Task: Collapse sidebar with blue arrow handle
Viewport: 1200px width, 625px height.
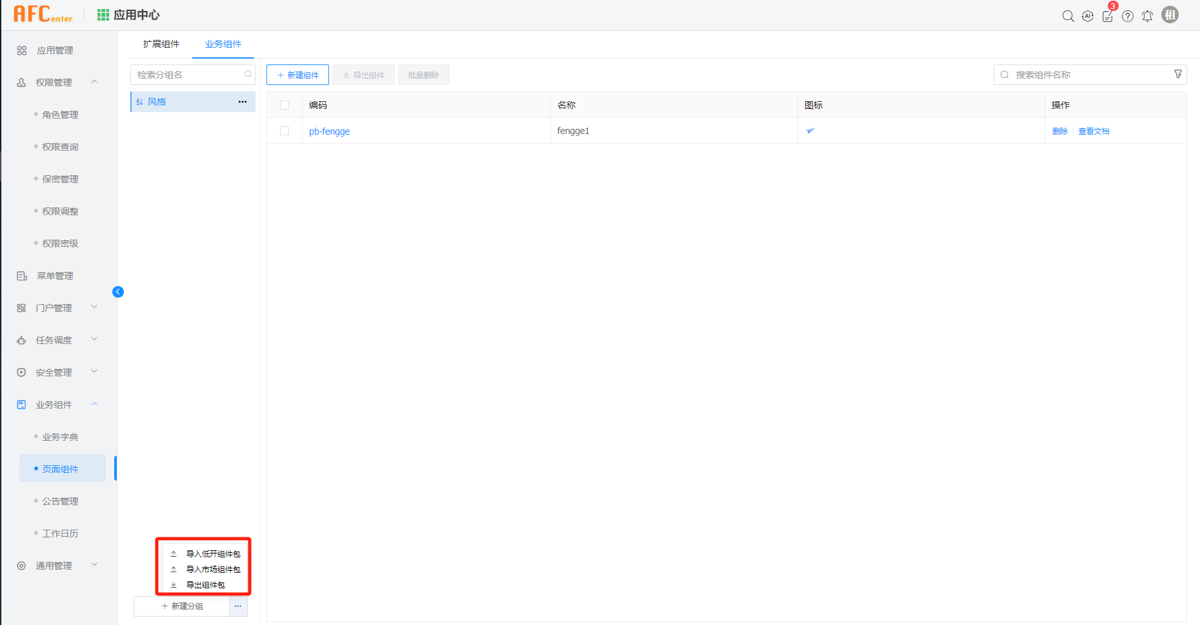Action: click(118, 292)
